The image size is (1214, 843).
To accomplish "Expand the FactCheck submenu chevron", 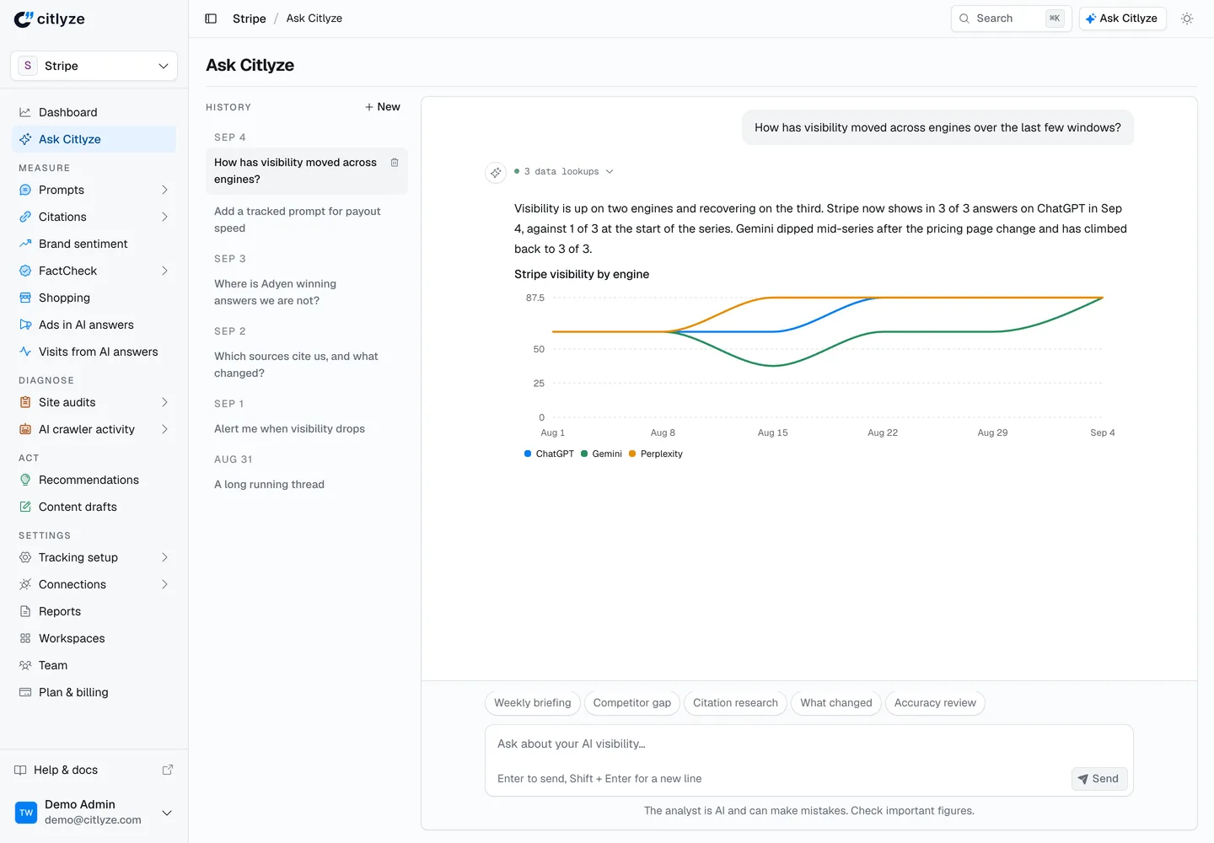I will [164, 271].
